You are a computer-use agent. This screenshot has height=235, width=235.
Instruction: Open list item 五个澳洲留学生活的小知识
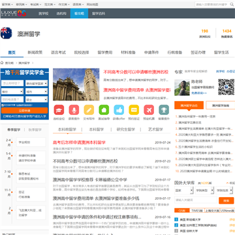[x=196, y=147]
